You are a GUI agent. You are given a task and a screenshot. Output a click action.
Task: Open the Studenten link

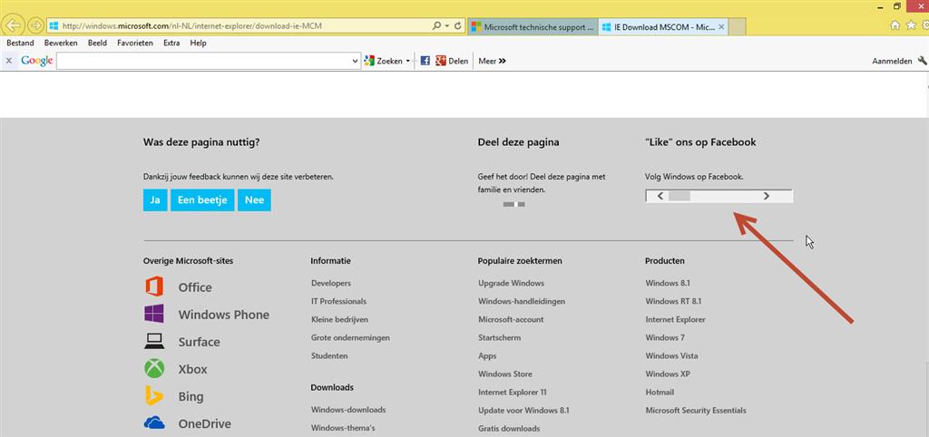point(328,356)
